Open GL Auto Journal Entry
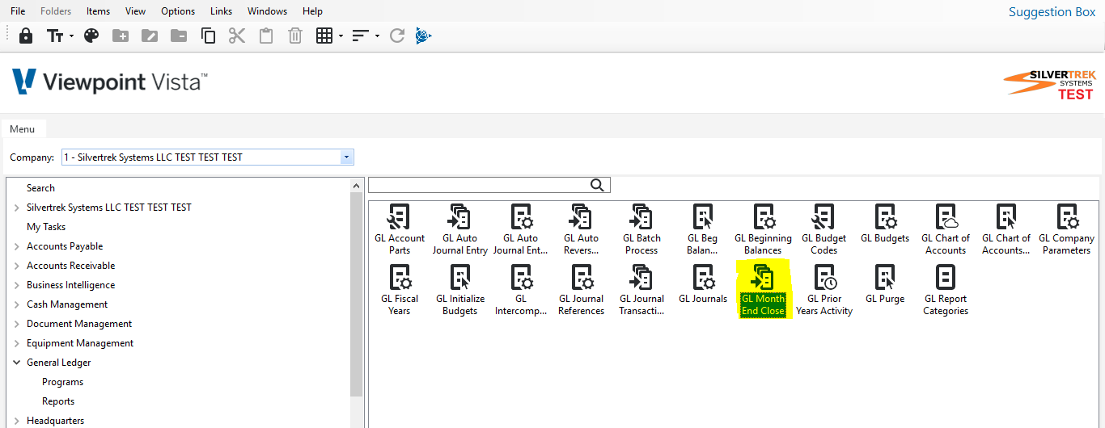This screenshot has height=428, width=1105. coord(459,229)
